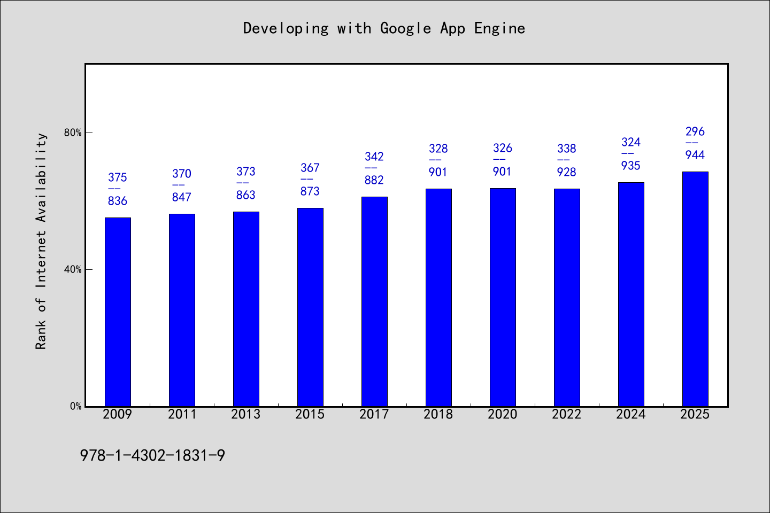This screenshot has width=770, height=513.
Task: Click the 2015 bar
Action: pyautogui.click(x=310, y=307)
